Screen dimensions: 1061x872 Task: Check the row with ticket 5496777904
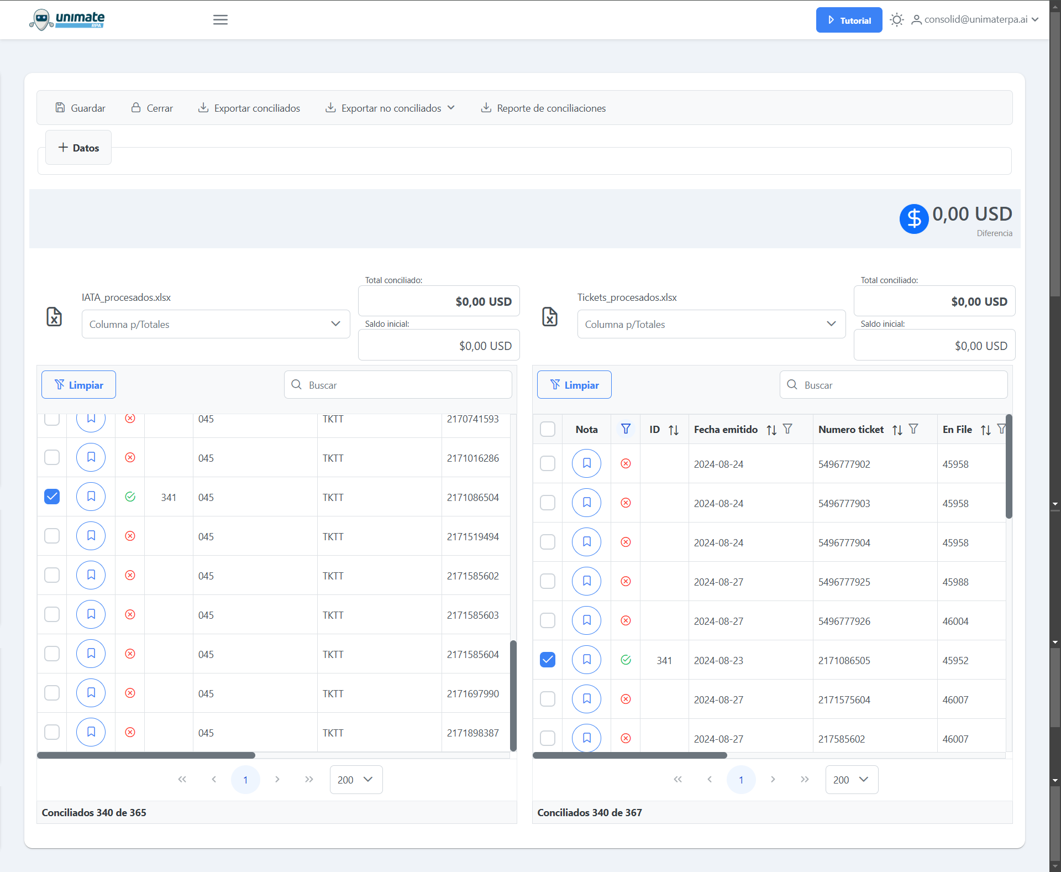[x=548, y=542]
